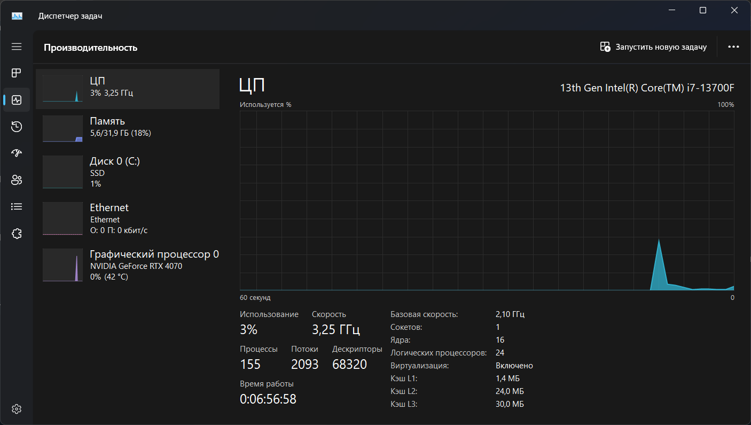Open the App history page icon
The image size is (751, 425).
(17, 127)
